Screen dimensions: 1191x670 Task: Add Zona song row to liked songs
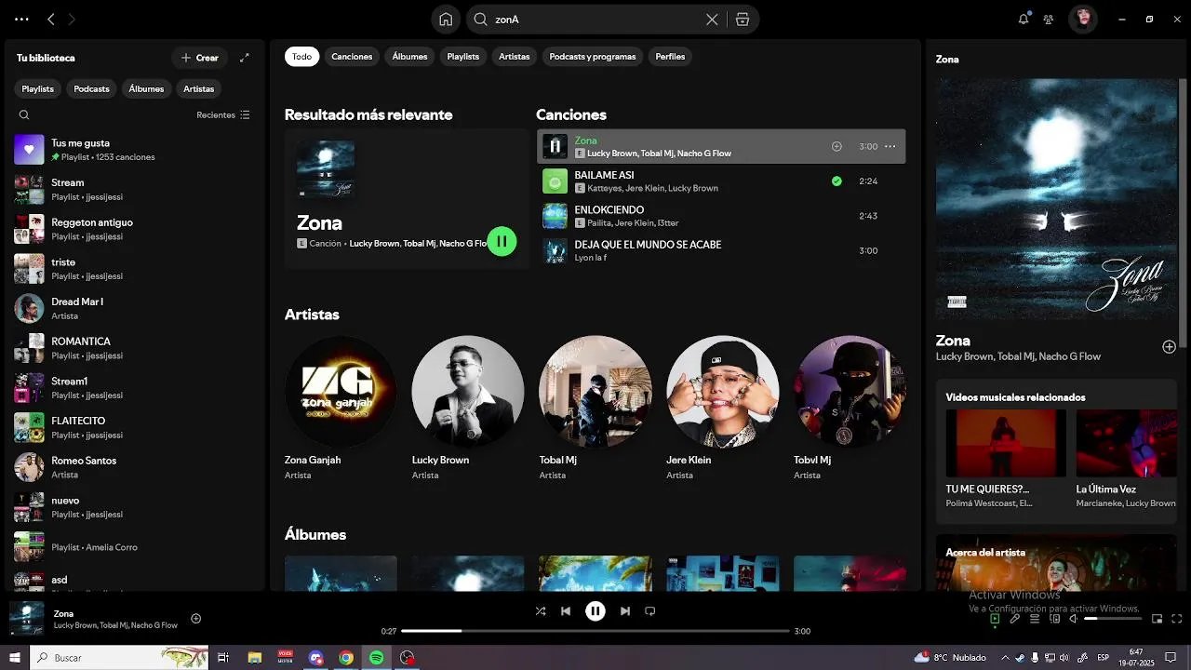click(836, 146)
